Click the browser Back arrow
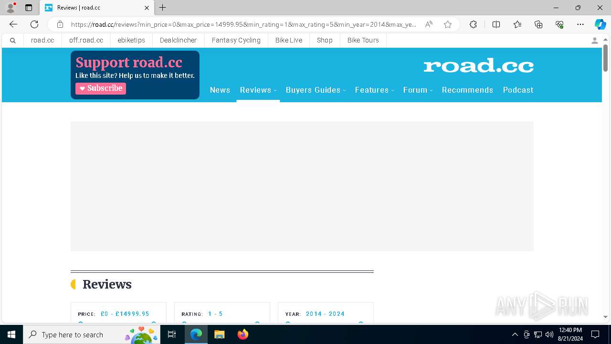The height and width of the screenshot is (344, 611). 13,24
